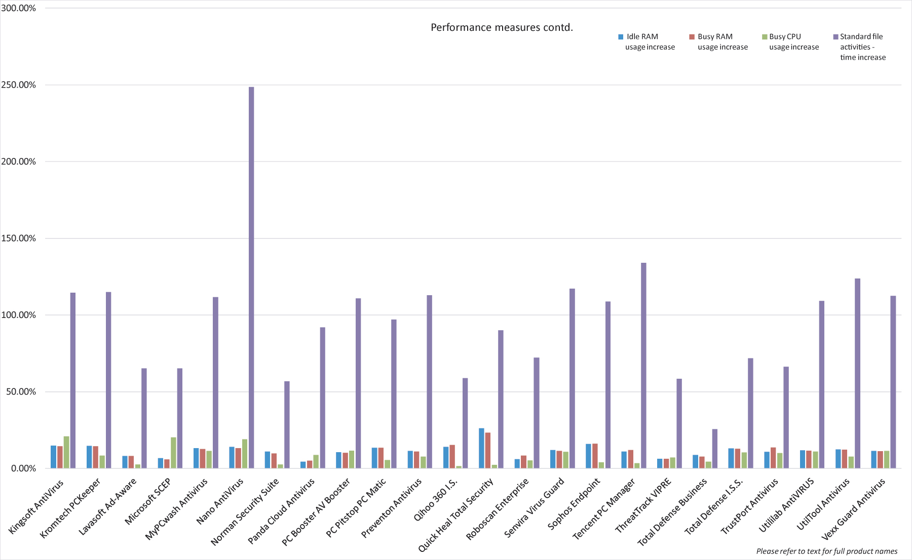Select the 'Idle RAM usage increase' legend label
The width and height of the screenshot is (912, 560).
tap(650, 42)
